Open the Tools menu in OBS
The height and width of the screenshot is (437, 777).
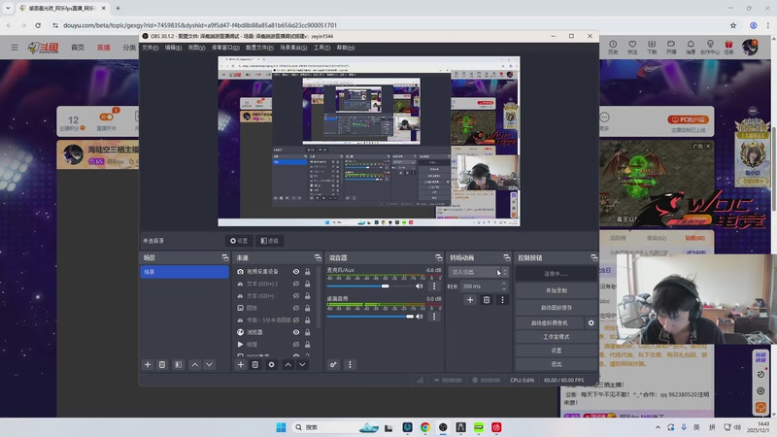(321, 48)
